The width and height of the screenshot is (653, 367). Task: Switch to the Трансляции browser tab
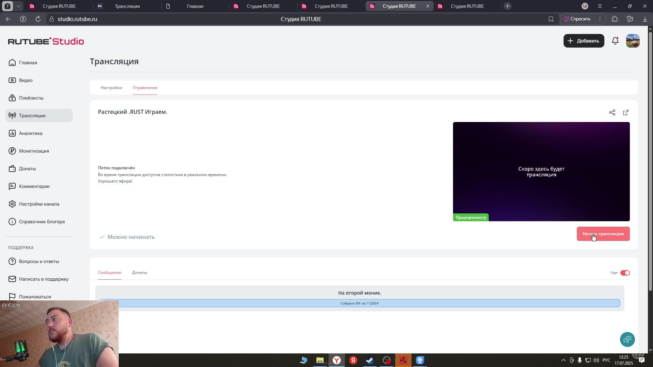127,6
